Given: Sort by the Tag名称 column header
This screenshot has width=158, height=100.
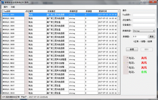Looking at the screenshot, I should (x=13, y=11).
